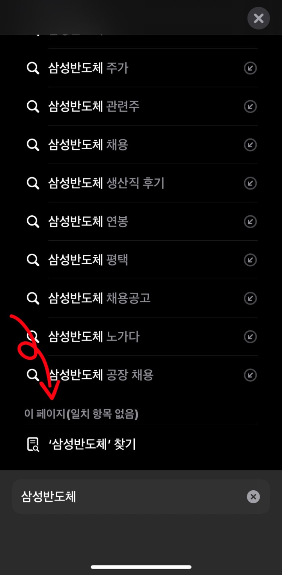
Task: Tap the arrow icon for 삼성반도체 노가다
Action: 250,337
